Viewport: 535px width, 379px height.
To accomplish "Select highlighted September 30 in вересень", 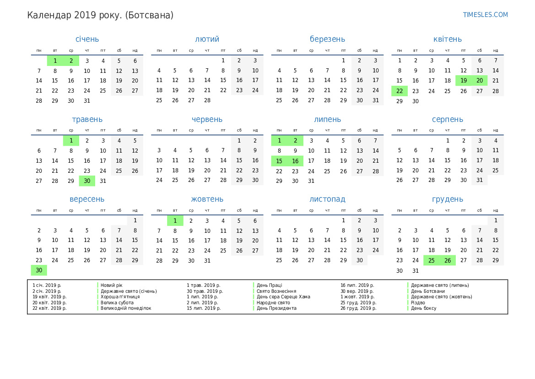I will (39, 270).
